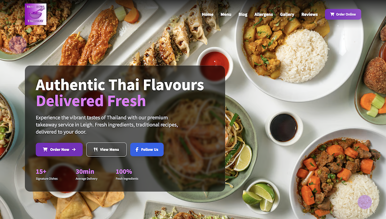The height and width of the screenshot is (219, 386).
Task: Open the Allergens page
Action: [263, 14]
